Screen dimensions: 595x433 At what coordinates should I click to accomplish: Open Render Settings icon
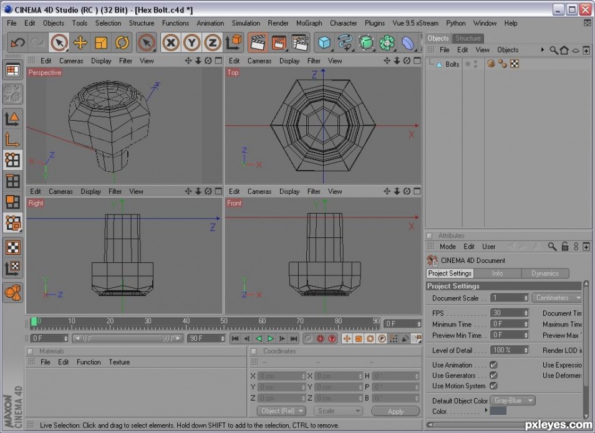click(x=300, y=42)
